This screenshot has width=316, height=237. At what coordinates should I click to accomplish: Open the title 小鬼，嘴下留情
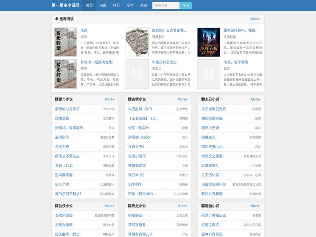coord(236,62)
